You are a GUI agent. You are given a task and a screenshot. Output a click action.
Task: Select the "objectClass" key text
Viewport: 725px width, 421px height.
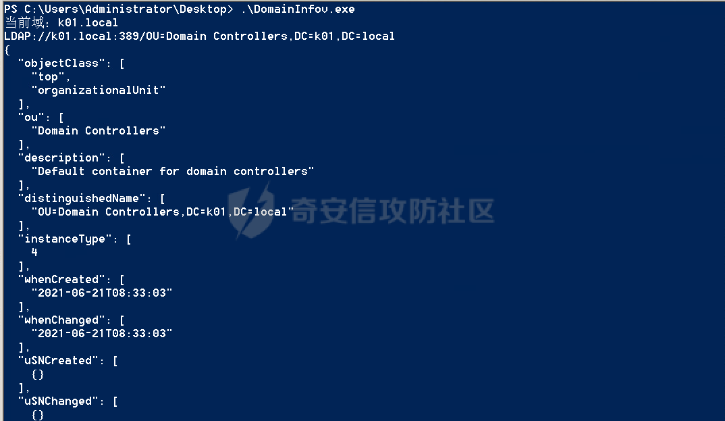click(61, 64)
